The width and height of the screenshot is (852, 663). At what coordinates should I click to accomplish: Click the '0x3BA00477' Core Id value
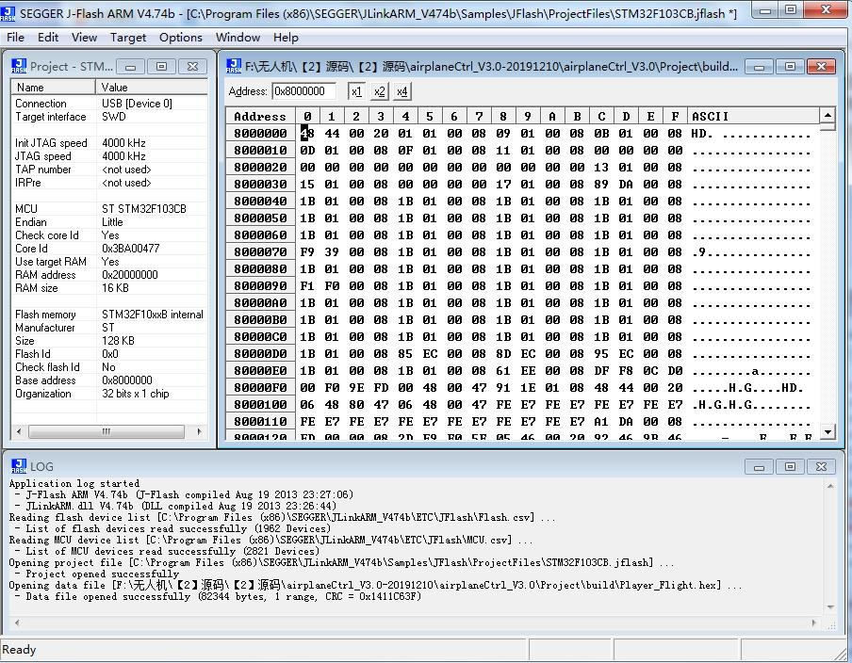point(130,248)
